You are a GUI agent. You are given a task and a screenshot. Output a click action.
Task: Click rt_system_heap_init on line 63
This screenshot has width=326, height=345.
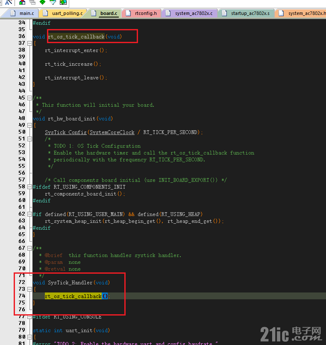[73, 221]
